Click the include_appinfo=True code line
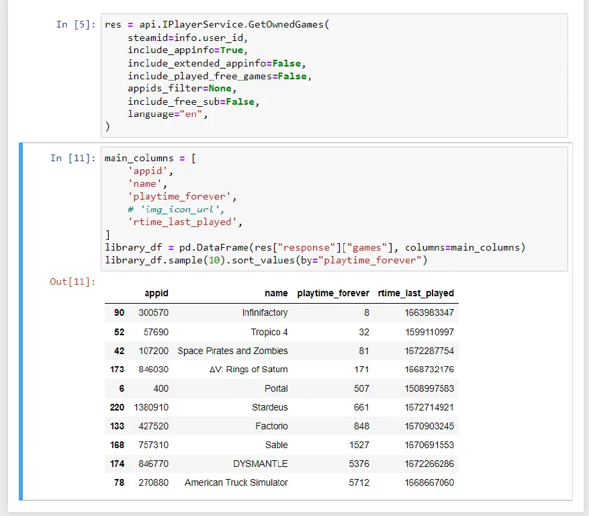The height and width of the screenshot is (516, 589). coord(188,50)
